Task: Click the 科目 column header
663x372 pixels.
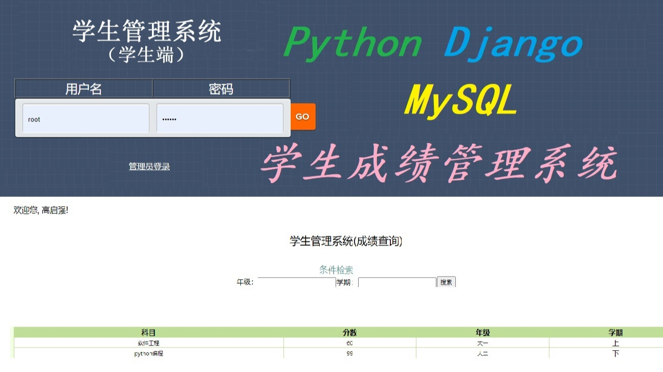Action: point(148,332)
